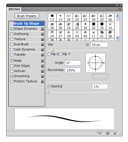Click the Angle input field
This screenshot has width=128, height=142.
click(73, 63)
